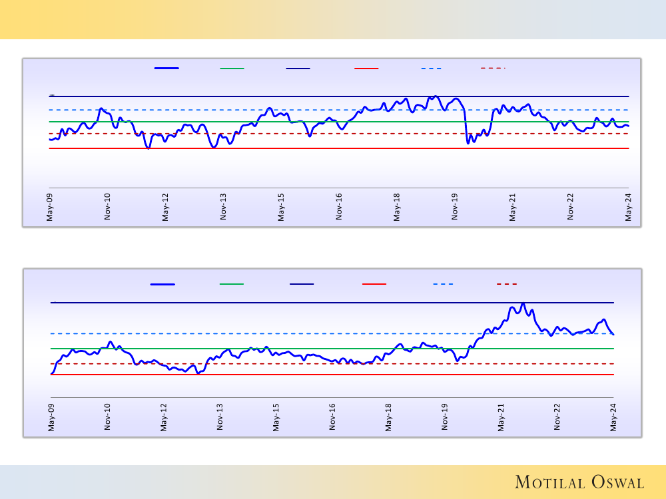Click the Motilal Oswal logo text
The height and width of the screenshot is (499, 666).
coord(579,482)
